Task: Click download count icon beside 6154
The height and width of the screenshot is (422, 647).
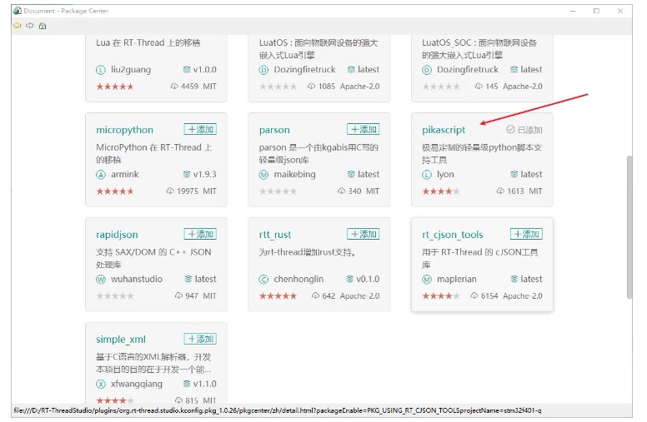Action: point(474,295)
